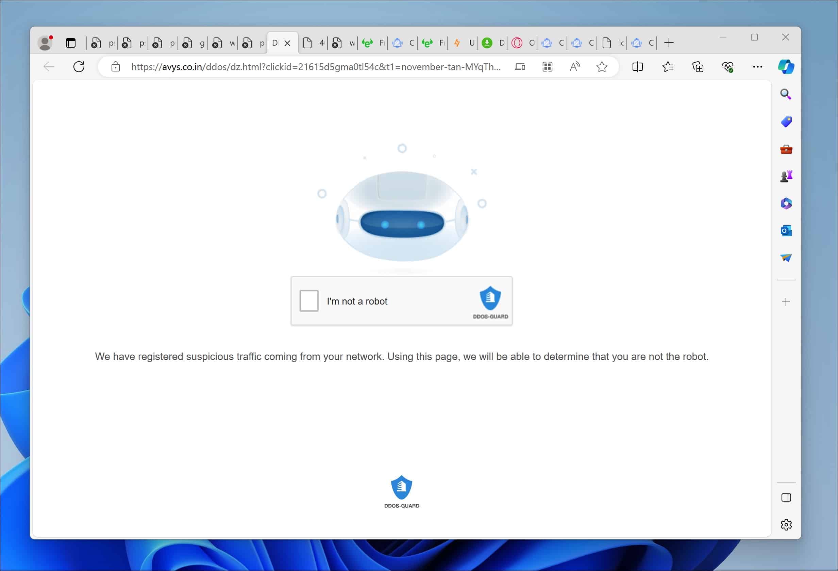Click the robot illustration

pyautogui.click(x=402, y=216)
